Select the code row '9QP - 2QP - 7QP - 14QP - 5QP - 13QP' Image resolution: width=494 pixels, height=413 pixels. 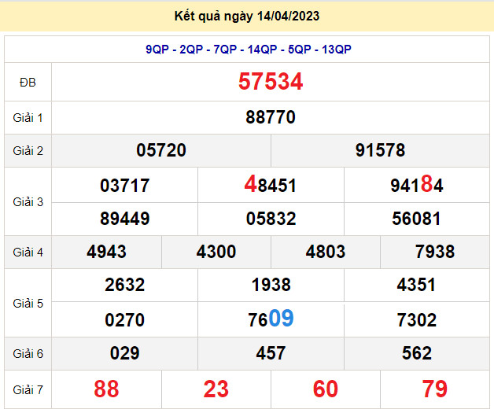(x=249, y=50)
